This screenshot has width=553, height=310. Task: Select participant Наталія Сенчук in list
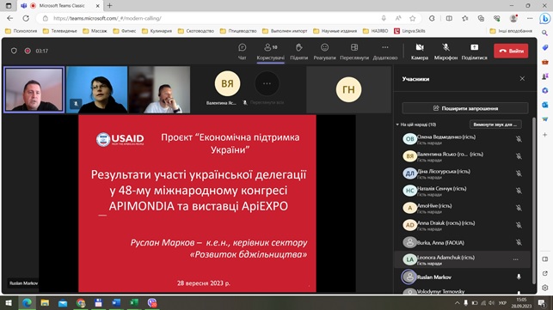pos(463,191)
